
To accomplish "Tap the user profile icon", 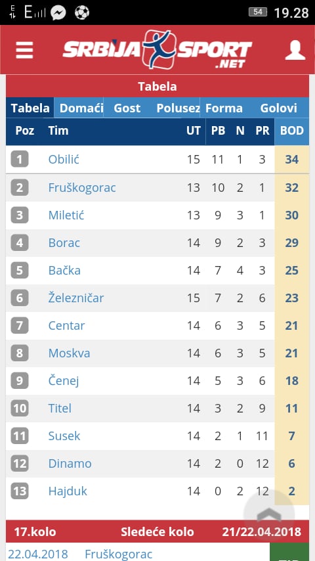I will [x=295, y=50].
